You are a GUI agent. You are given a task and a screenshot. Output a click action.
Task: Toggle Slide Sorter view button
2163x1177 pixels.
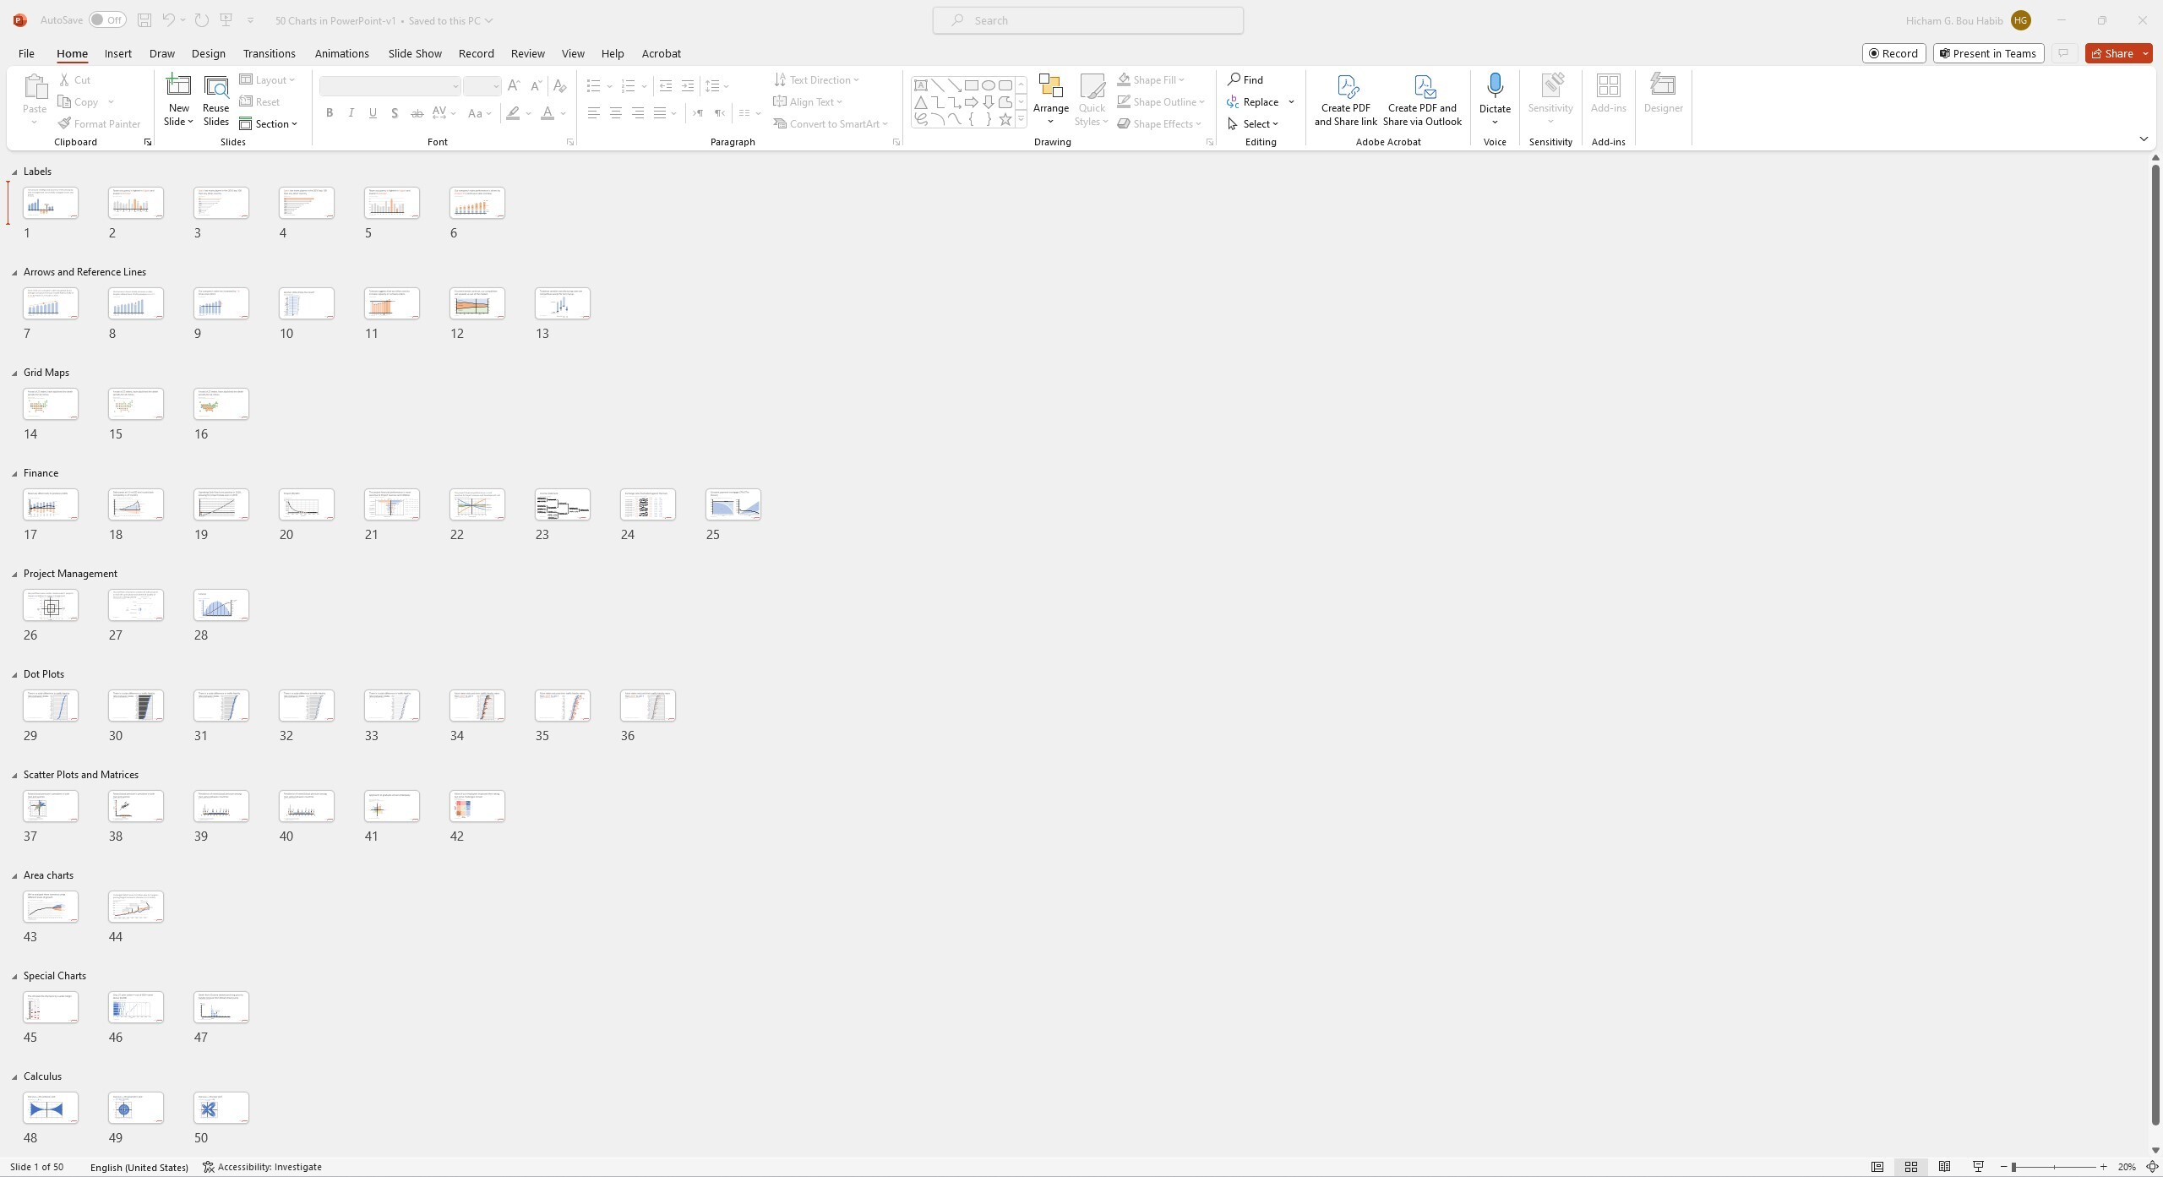point(1910,1167)
